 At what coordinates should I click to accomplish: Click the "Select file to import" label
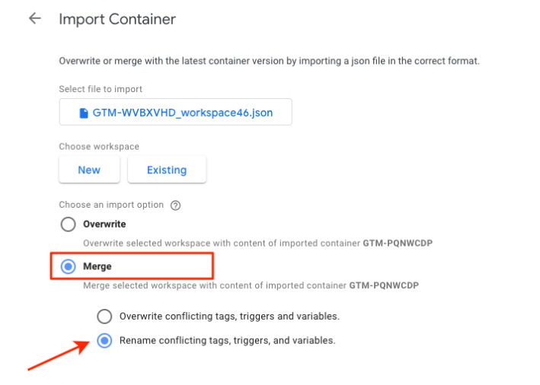click(101, 89)
